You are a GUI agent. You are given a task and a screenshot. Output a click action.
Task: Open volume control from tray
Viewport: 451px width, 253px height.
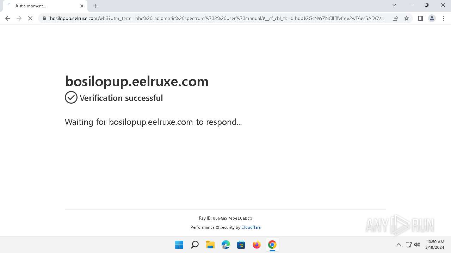click(x=417, y=245)
